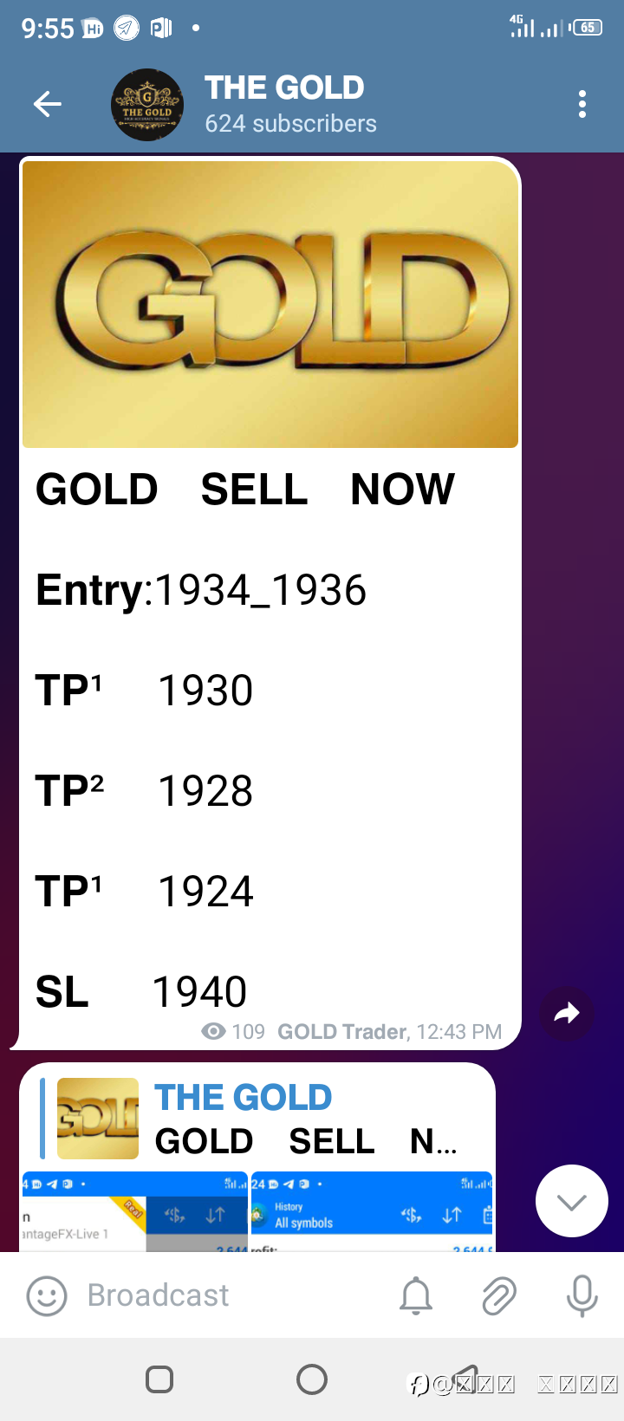Toggle silent broadcast bell icon
Viewport: 624px width, 1421px height.
(416, 1296)
